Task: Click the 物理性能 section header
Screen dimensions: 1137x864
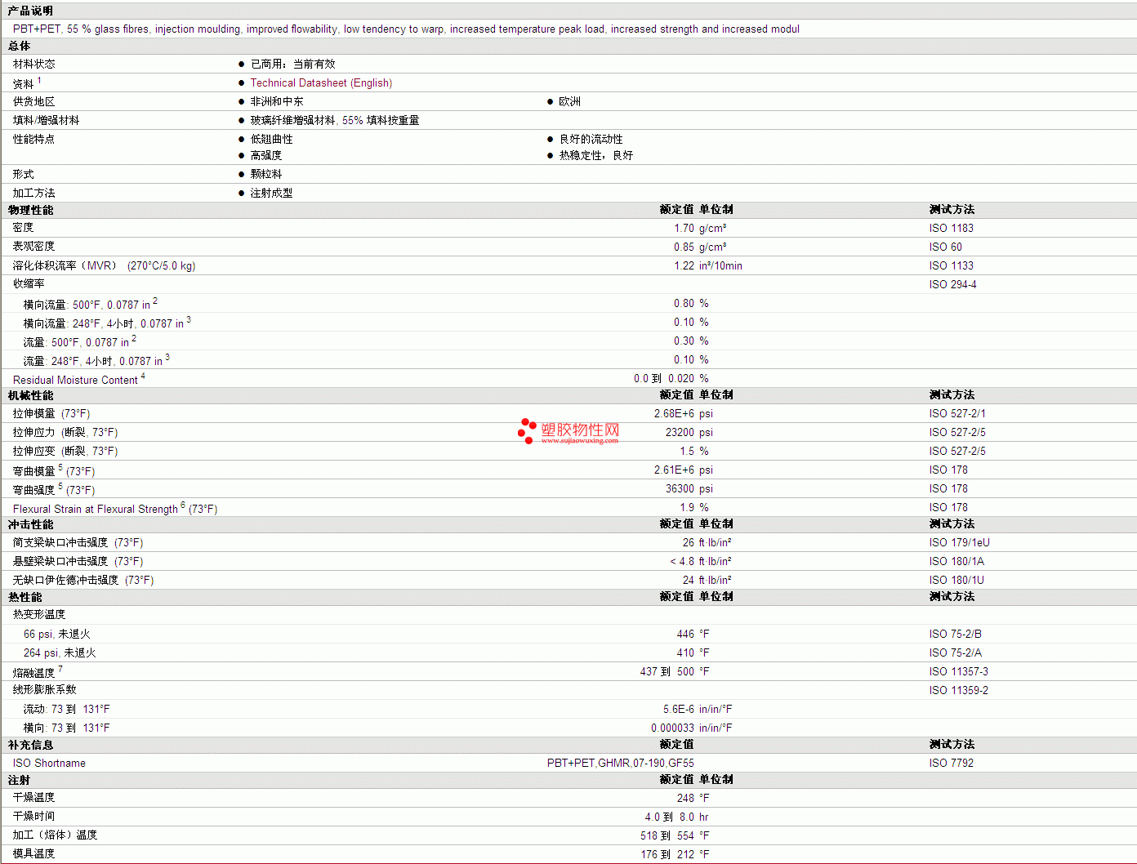Action: pyautogui.click(x=31, y=210)
